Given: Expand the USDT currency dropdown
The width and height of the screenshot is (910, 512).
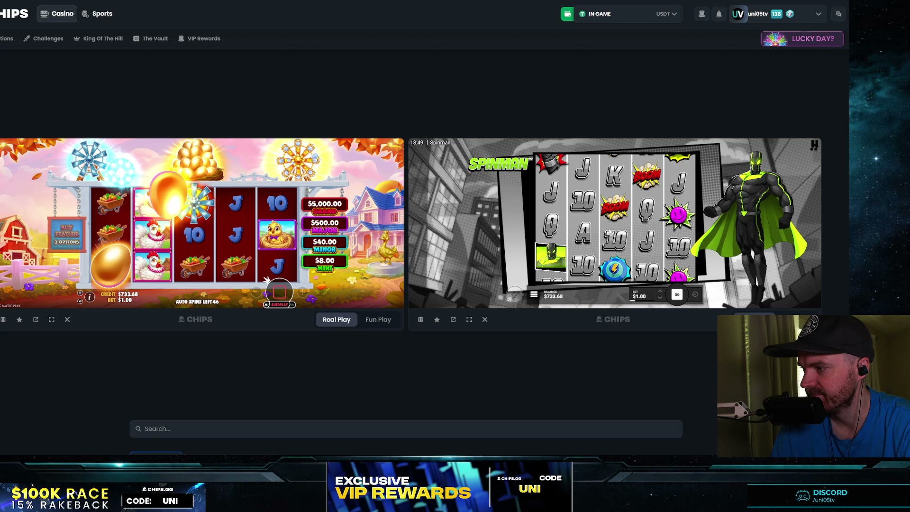Looking at the screenshot, I should pos(666,14).
